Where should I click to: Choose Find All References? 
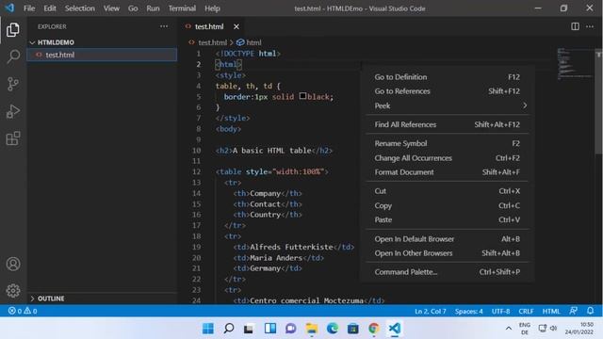click(x=448, y=124)
